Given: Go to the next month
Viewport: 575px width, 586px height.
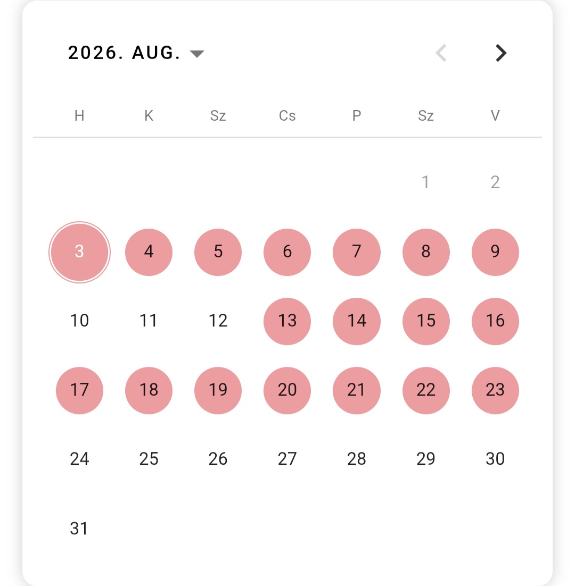Looking at the screenshot, I should [501, 53].
